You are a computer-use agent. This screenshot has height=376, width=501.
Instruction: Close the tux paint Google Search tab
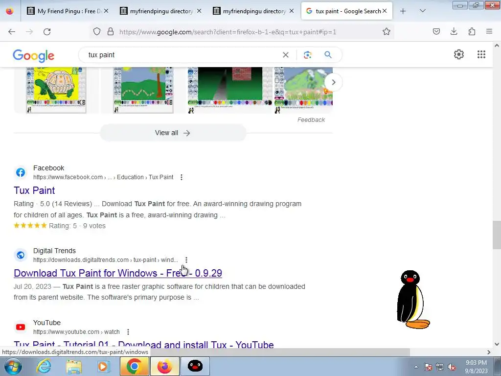coord(385,11)
